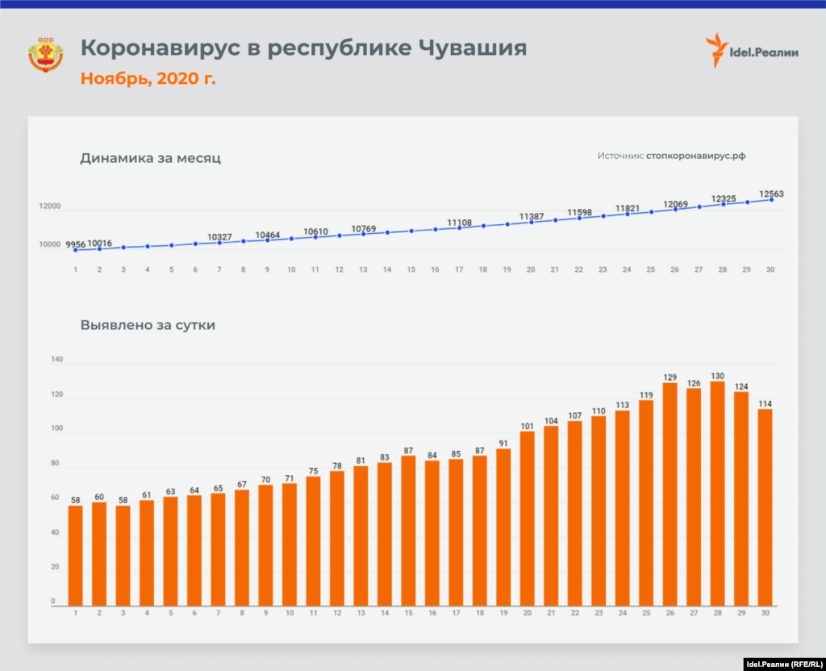
Task: Select the Динамика за месяц chart heading
Action: pos(150,158)
